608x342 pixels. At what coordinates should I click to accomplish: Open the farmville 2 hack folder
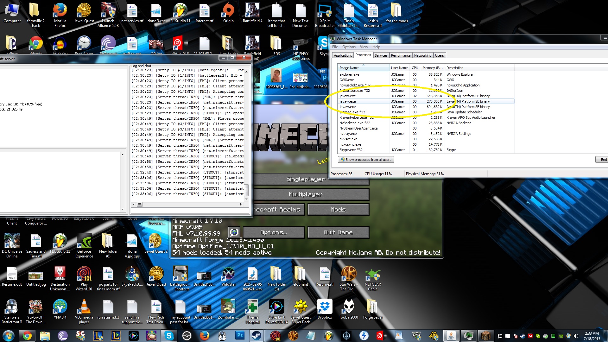(x=36, y=15)
